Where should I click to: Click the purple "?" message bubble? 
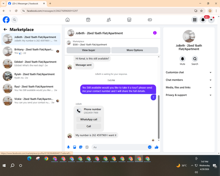(154, 97)
